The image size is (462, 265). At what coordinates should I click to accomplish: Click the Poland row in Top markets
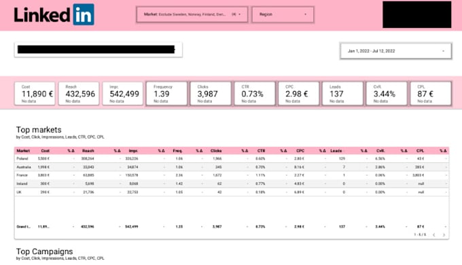point(232,158)
